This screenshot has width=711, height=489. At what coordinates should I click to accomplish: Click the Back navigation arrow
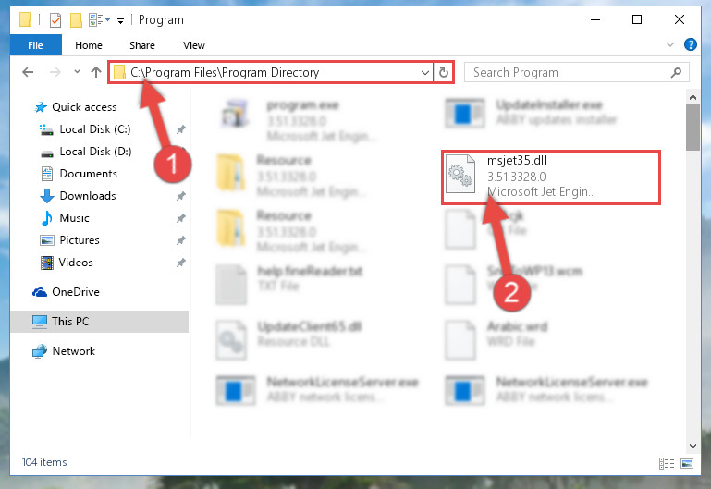tap(28, 72)
